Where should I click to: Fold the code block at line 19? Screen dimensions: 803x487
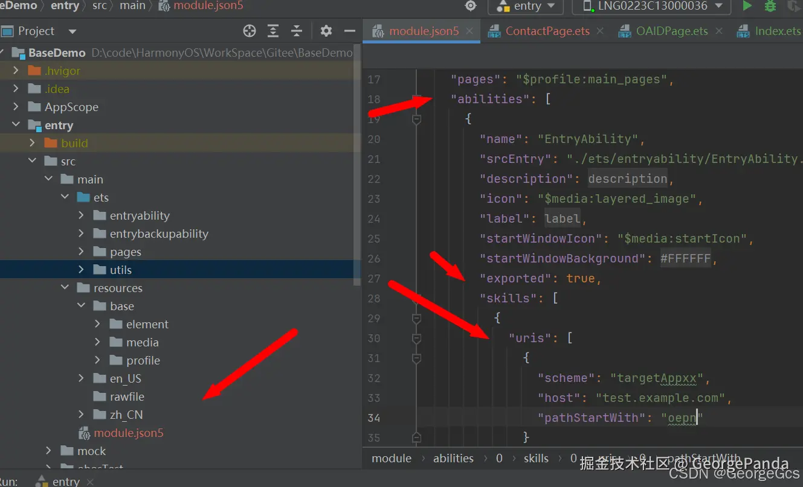tap(416, 119)
